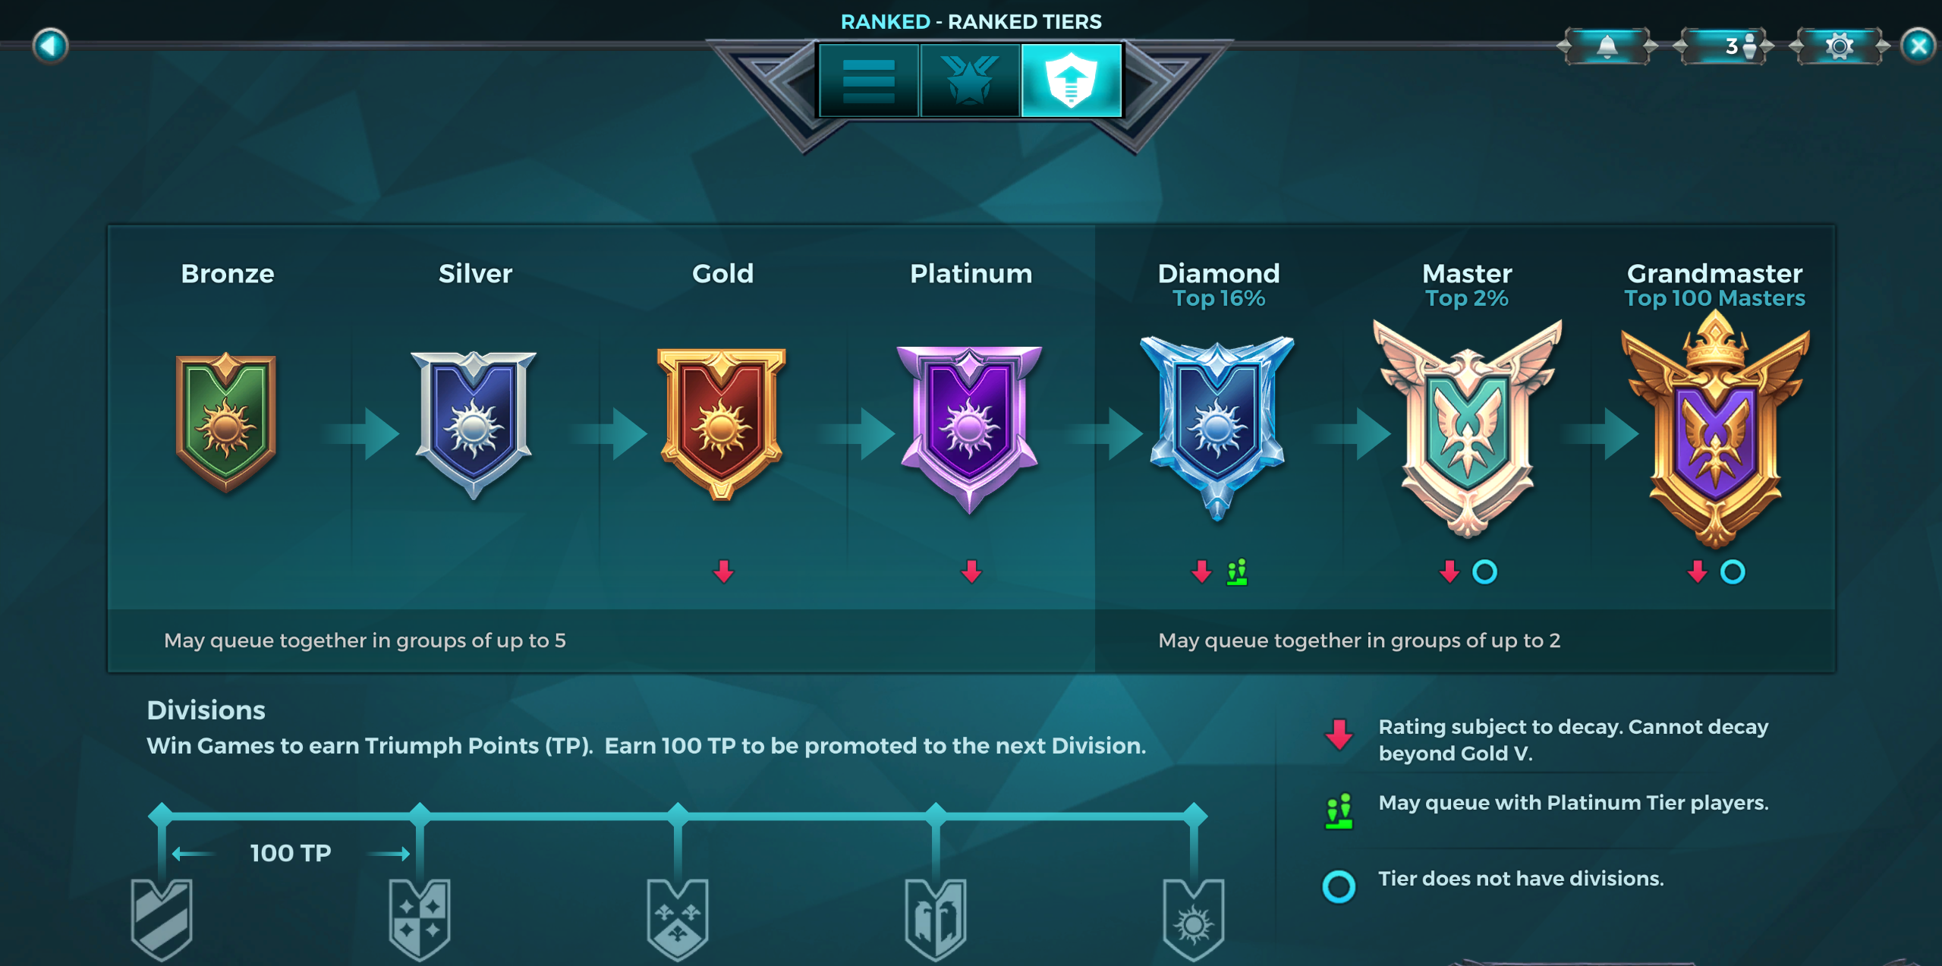Close the ranked screen with X
Image resolution: width=1942 pixels, height=966 pixels.
pos(1918,46)
